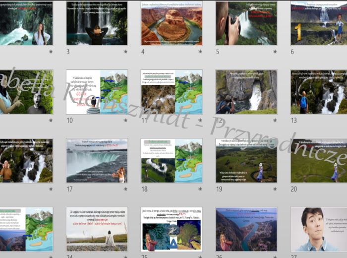Click slide number label 4
This screenshot has height=258, width=347.
pos(143,52)
